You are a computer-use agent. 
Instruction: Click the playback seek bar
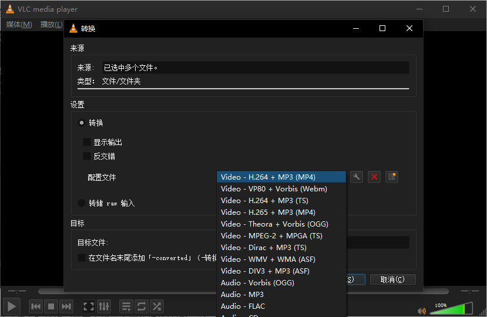pos(243,291)
